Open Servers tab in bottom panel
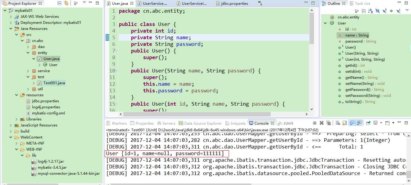 tap(166, 123)
